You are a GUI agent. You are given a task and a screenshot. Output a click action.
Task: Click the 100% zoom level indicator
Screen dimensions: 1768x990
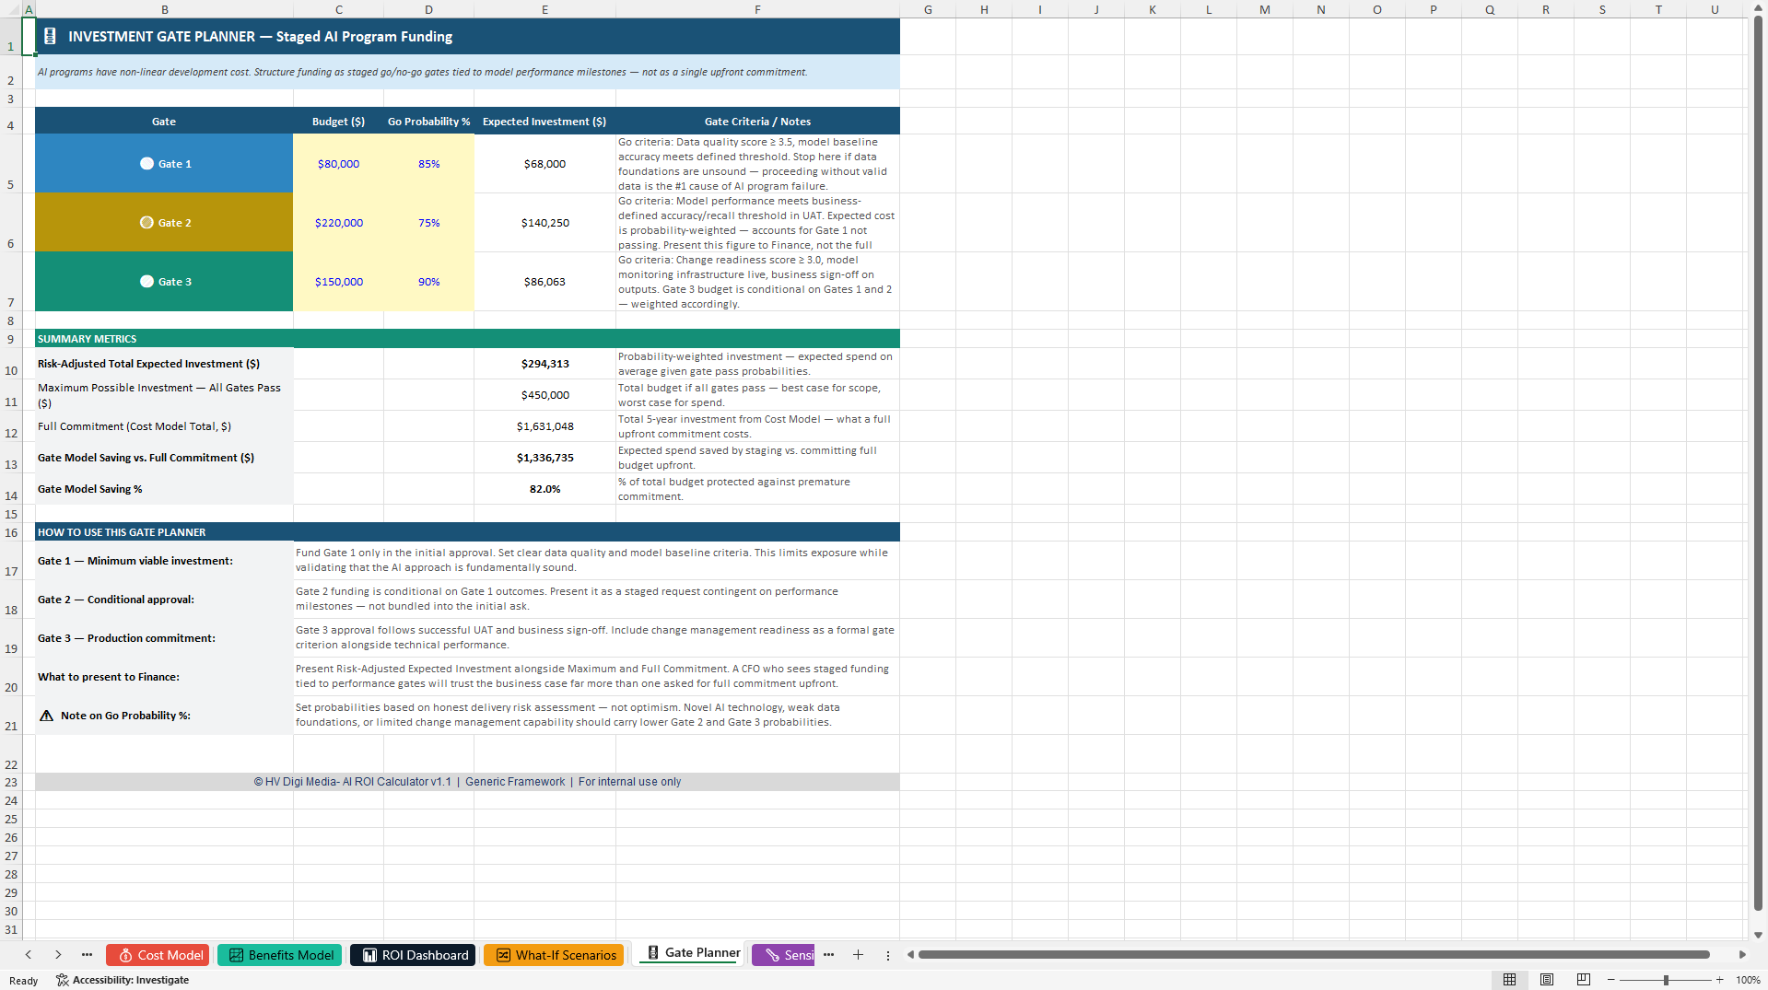pyautogui.click(x=1748, y=980)
